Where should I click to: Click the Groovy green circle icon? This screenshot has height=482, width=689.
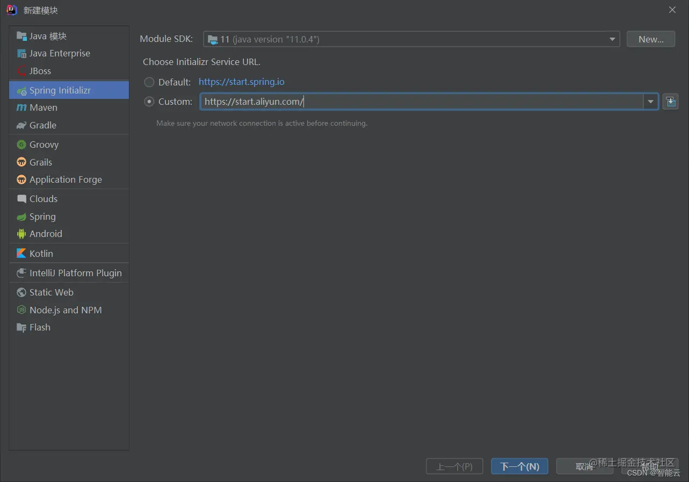tap(21, 145)
